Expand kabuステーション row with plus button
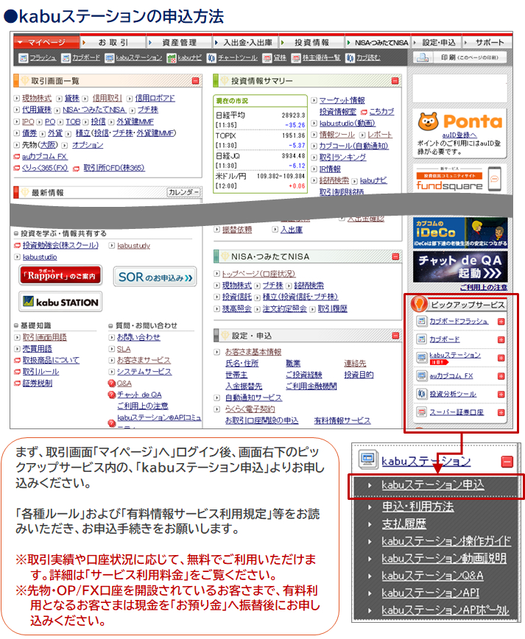 click(x=501, y=358)
